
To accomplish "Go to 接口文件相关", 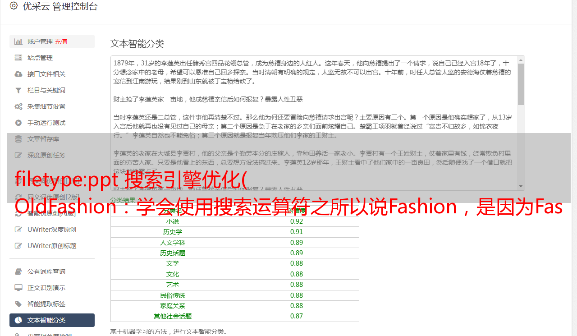I will (52, 74).
